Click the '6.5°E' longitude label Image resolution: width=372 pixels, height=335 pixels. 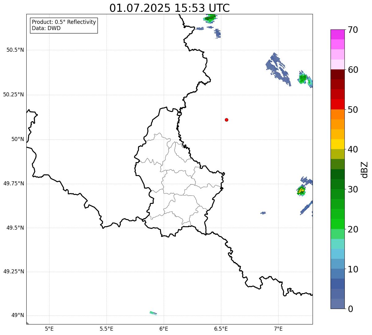click(x=221, y=328)
